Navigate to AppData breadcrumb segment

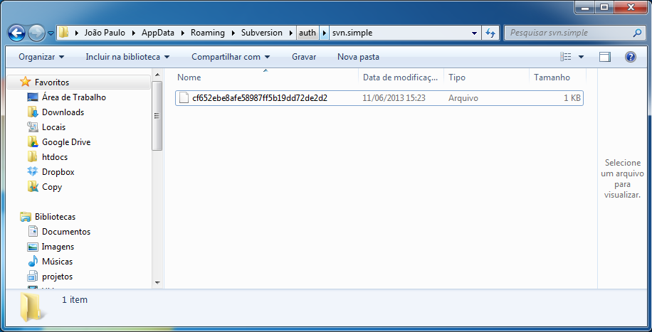click(157, 33)
